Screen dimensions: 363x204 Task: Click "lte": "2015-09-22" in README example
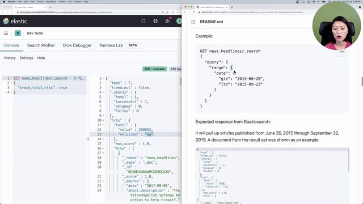click(x=240, y=84)
